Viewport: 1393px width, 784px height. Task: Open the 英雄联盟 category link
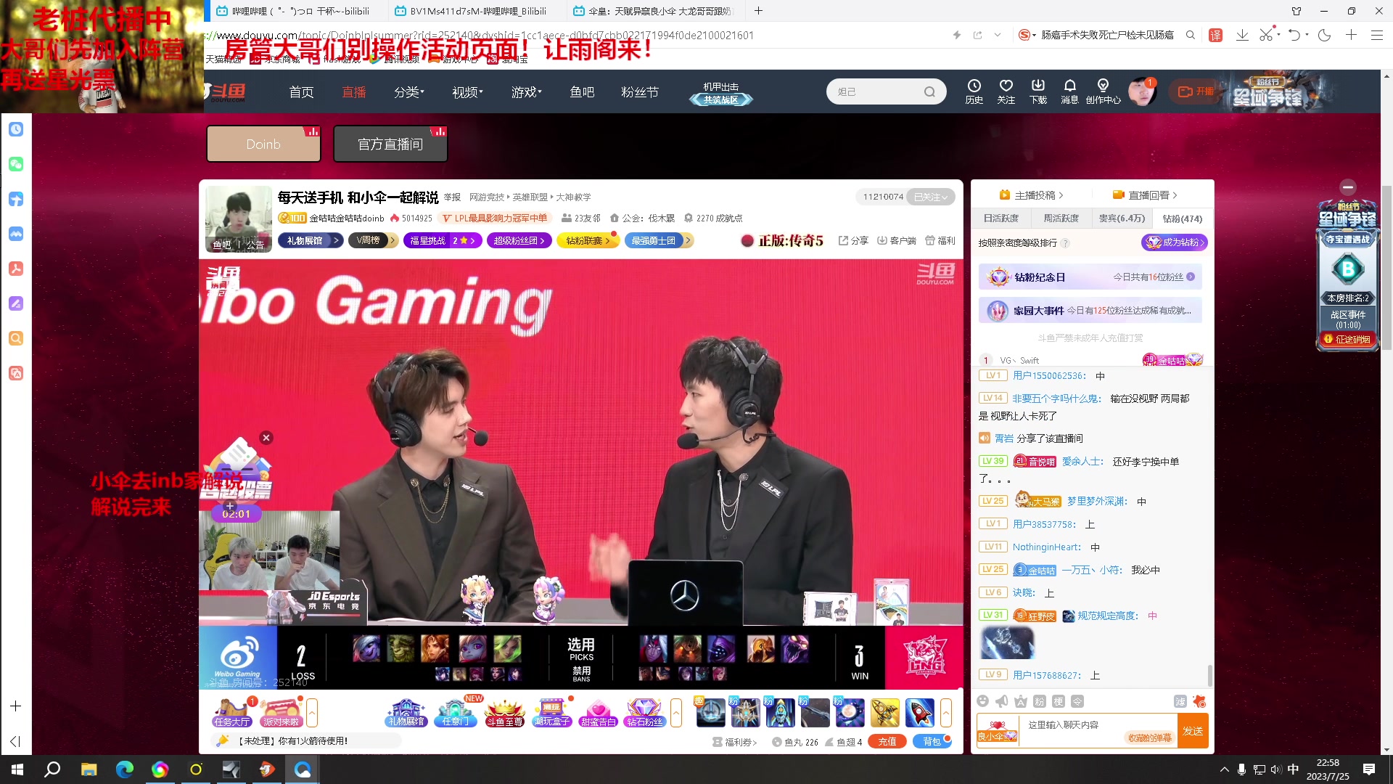click(x=530, y=197)
